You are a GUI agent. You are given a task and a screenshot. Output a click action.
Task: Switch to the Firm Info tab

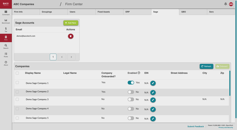tap(26, 12)
